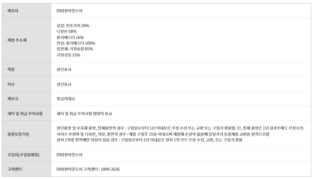Screen dimensions: 314x179
Task: Click the 제조국 row label
Action: click(13, 99)
